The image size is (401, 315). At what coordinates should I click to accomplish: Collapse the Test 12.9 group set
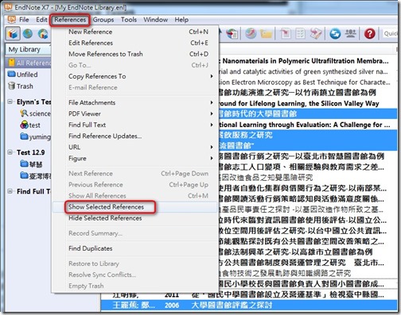click(x=10, y=152)
